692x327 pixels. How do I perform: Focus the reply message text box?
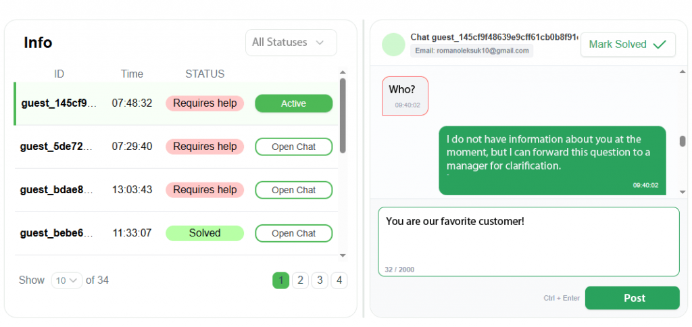click(528, 241)
